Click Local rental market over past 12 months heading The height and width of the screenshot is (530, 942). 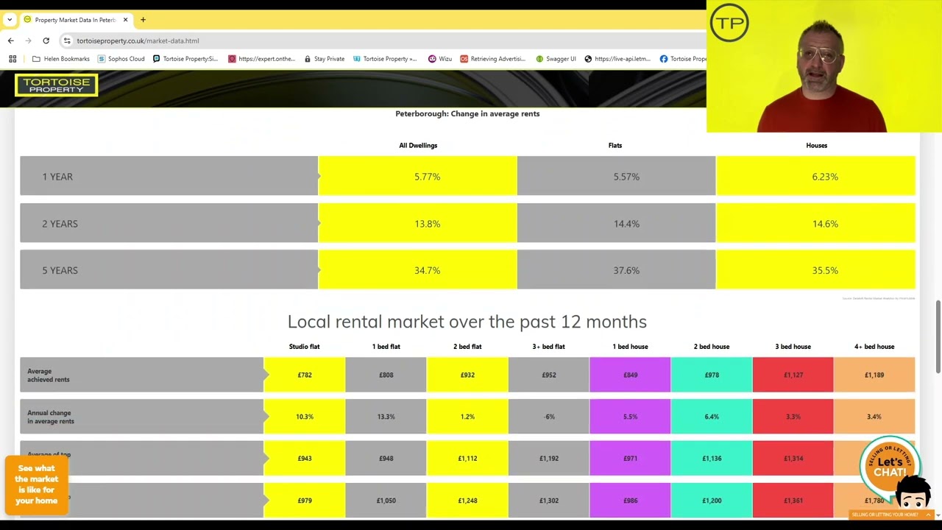pyautogui.click(x=467, y=322)
